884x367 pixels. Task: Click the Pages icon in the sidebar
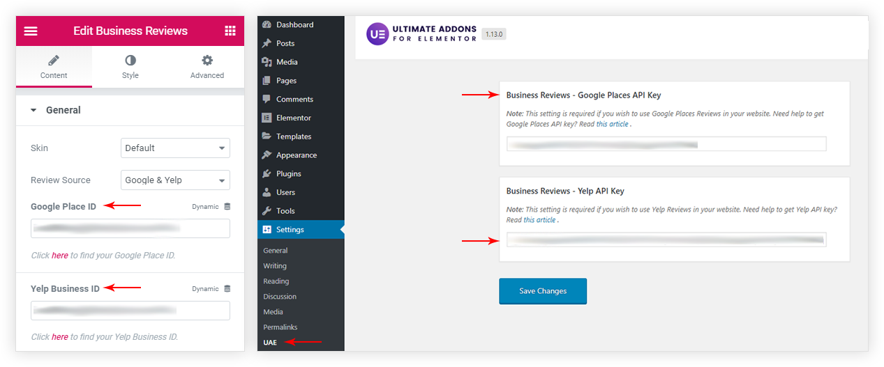pyautogui.click(x=267, y=81)
